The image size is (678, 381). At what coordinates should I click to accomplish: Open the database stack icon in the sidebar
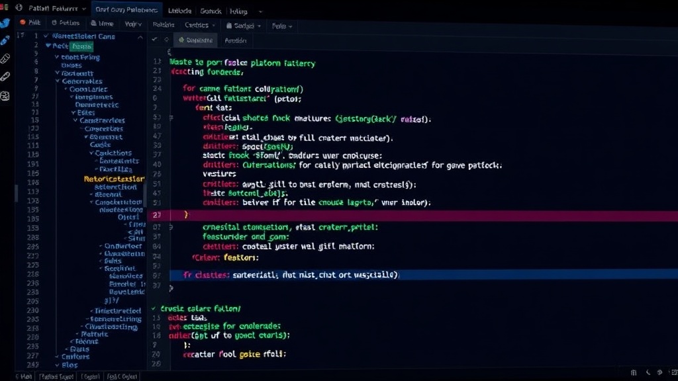5,96
